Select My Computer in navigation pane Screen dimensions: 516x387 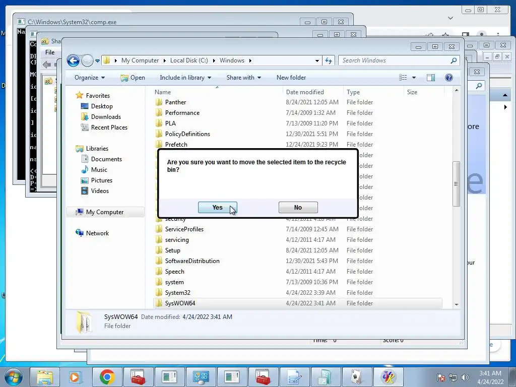pos(105,212)
